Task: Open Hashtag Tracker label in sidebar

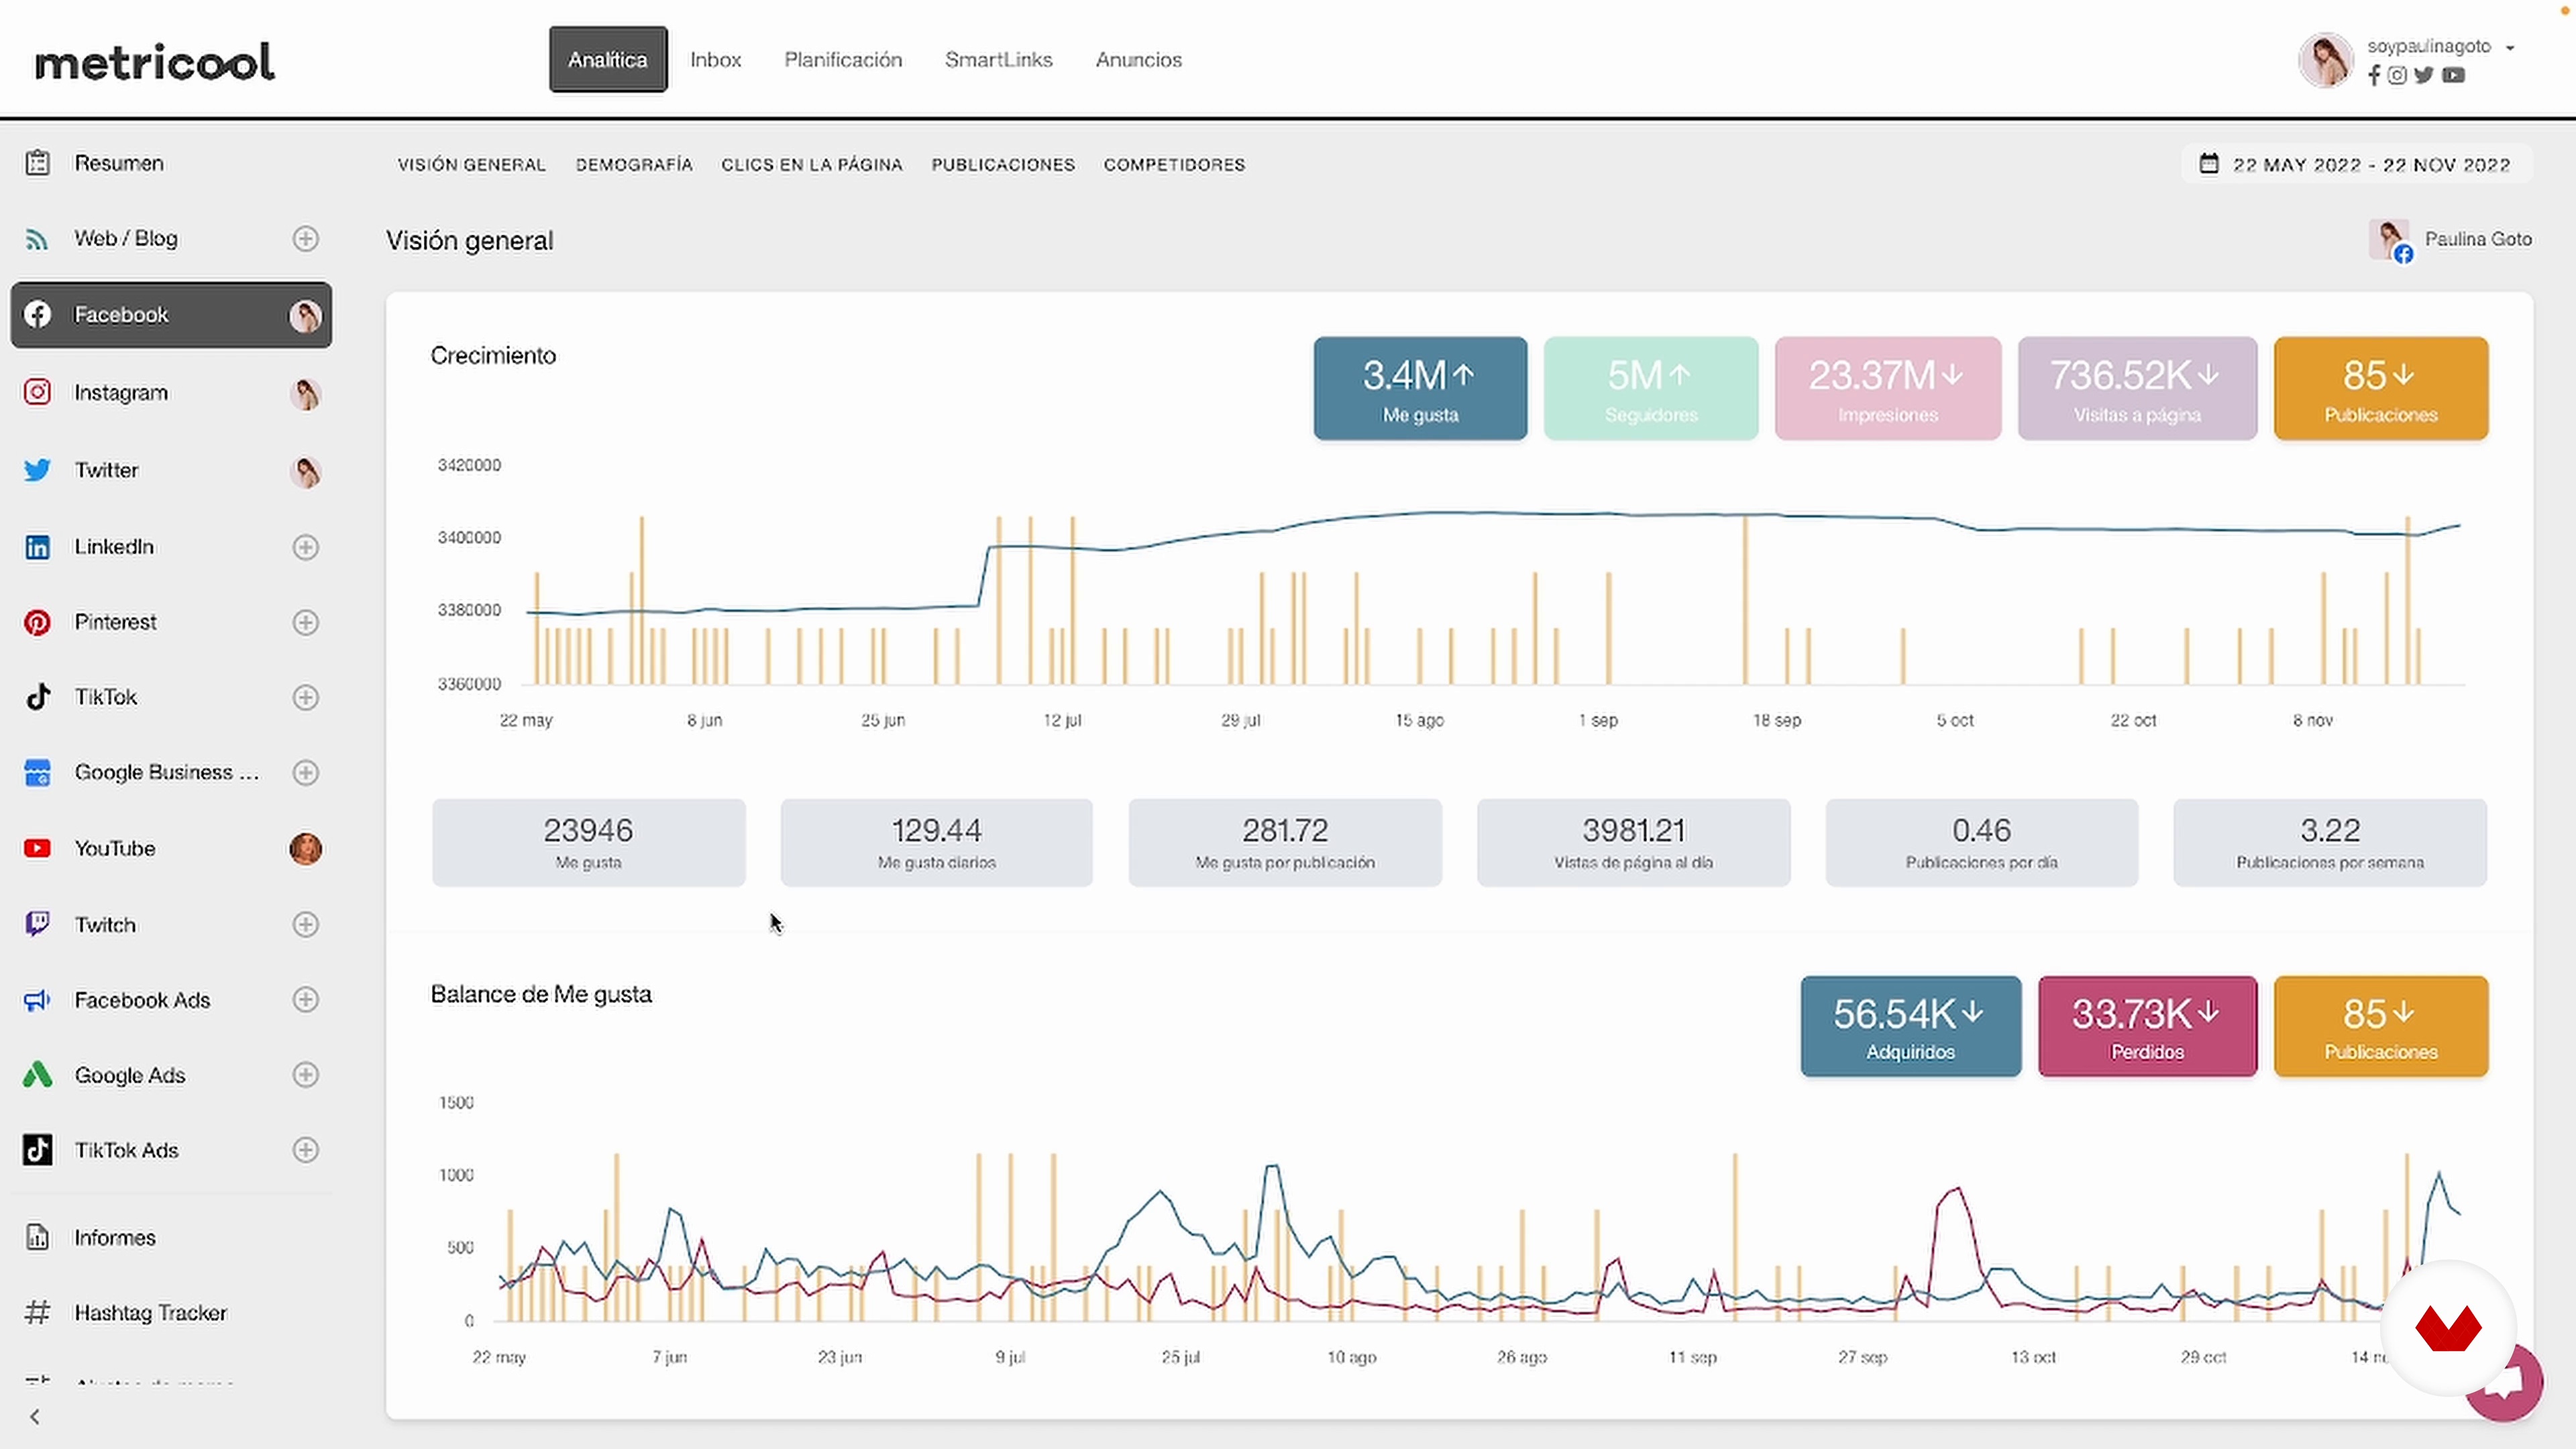Action: click(x=151, y=1313)
